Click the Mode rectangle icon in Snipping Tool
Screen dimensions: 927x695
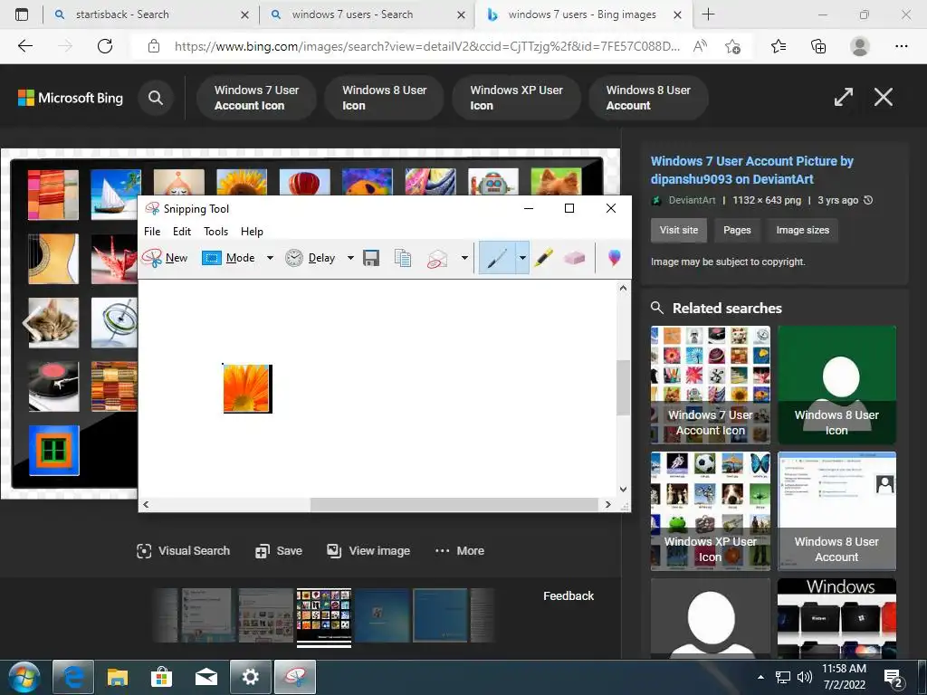click(212, 258)
